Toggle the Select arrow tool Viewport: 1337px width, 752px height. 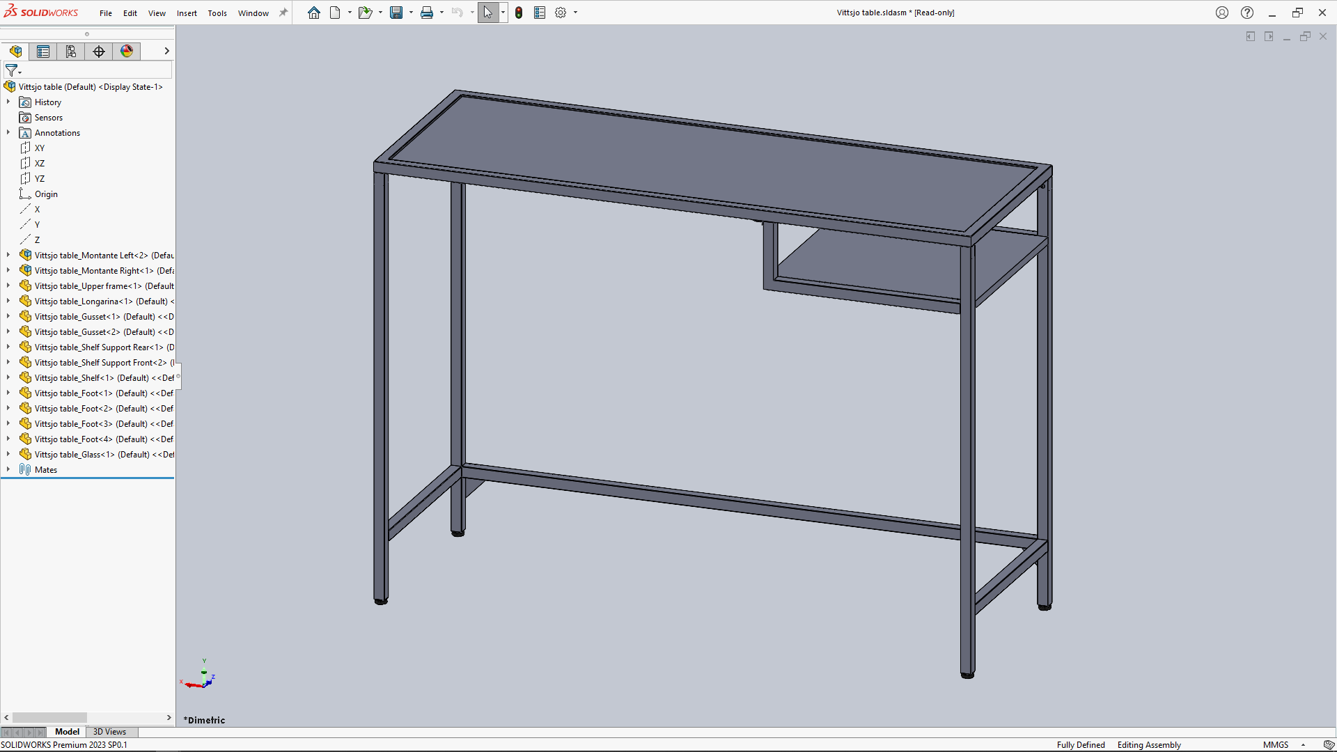click(x=487, y=13)
